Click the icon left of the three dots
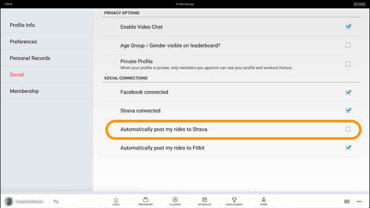 pos(347,201)
